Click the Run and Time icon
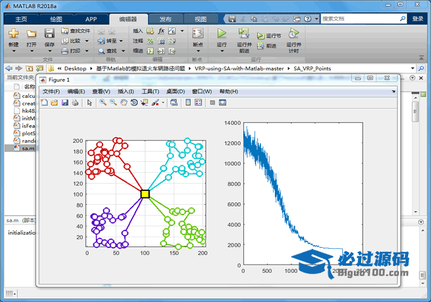Image resolution: width=431 pixels, height=302 pixels. coord(294,33)
